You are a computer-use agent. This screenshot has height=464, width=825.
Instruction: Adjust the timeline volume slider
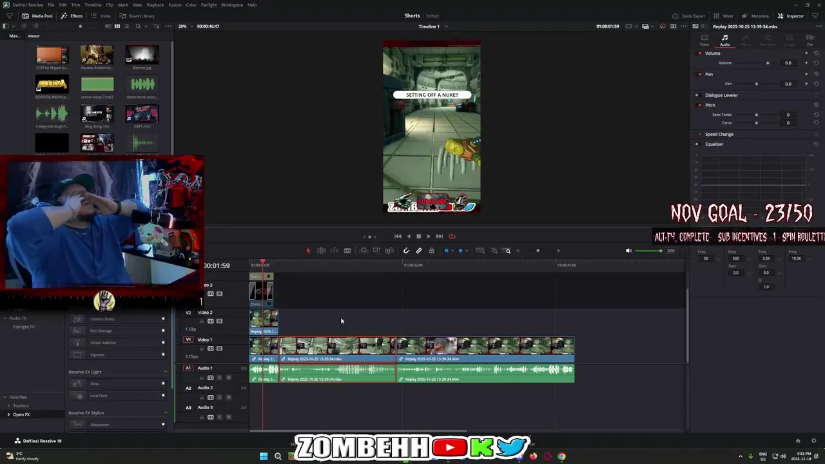pos(648,251)
